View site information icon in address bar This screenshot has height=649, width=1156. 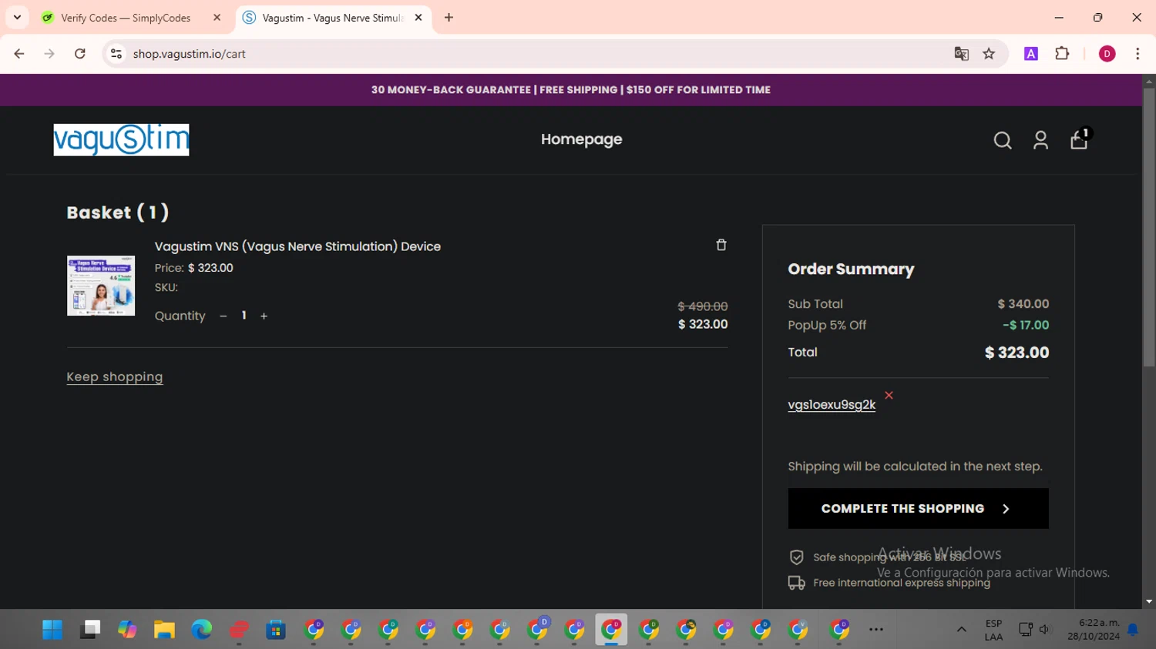pos(116,54)
